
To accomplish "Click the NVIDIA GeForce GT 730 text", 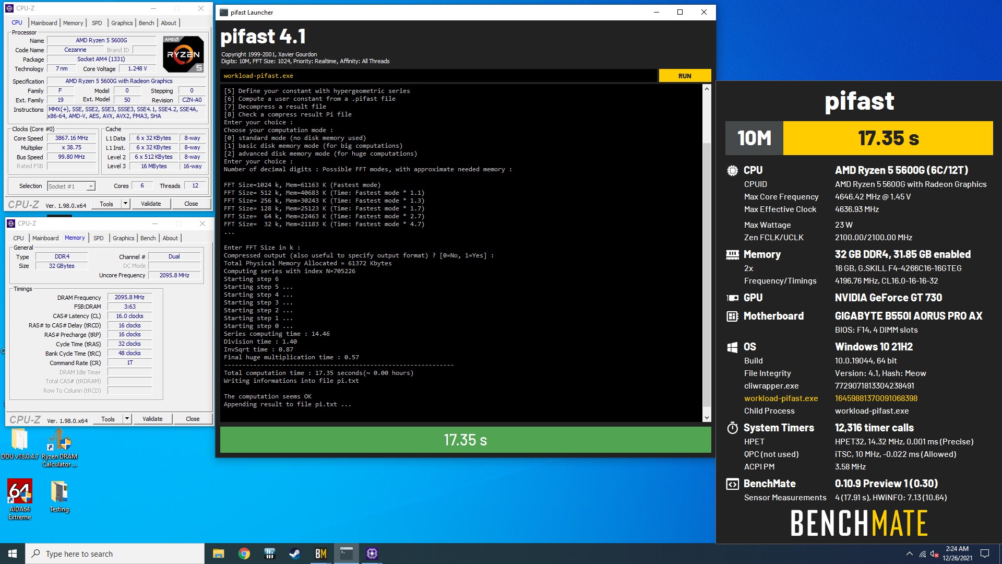I will [x=888, y=298].
